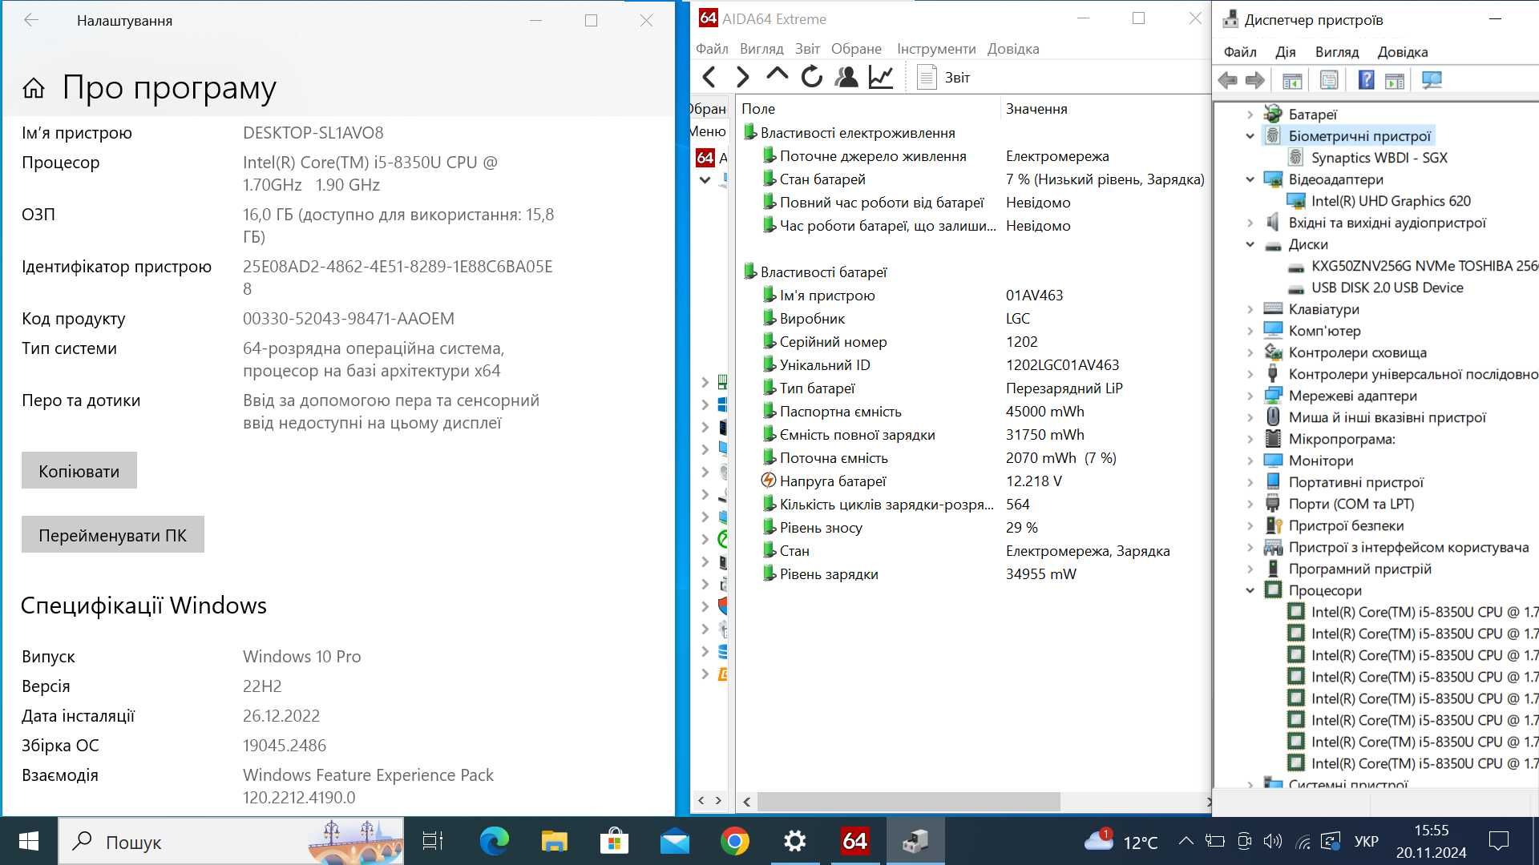Open Довідка menu in Device Manager

[1402, 52]
